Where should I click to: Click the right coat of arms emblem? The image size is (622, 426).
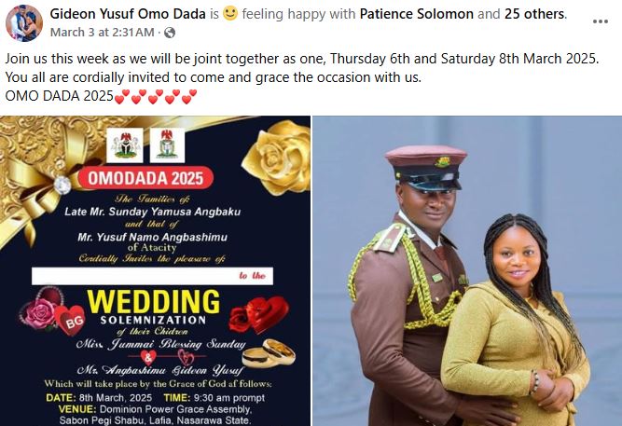point(168,145)
